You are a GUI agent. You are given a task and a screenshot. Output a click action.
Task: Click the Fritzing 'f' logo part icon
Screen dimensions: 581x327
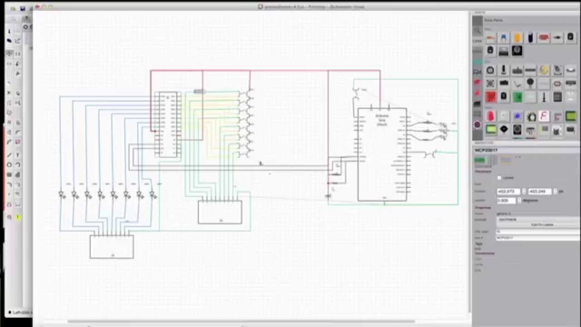[544, 116]
